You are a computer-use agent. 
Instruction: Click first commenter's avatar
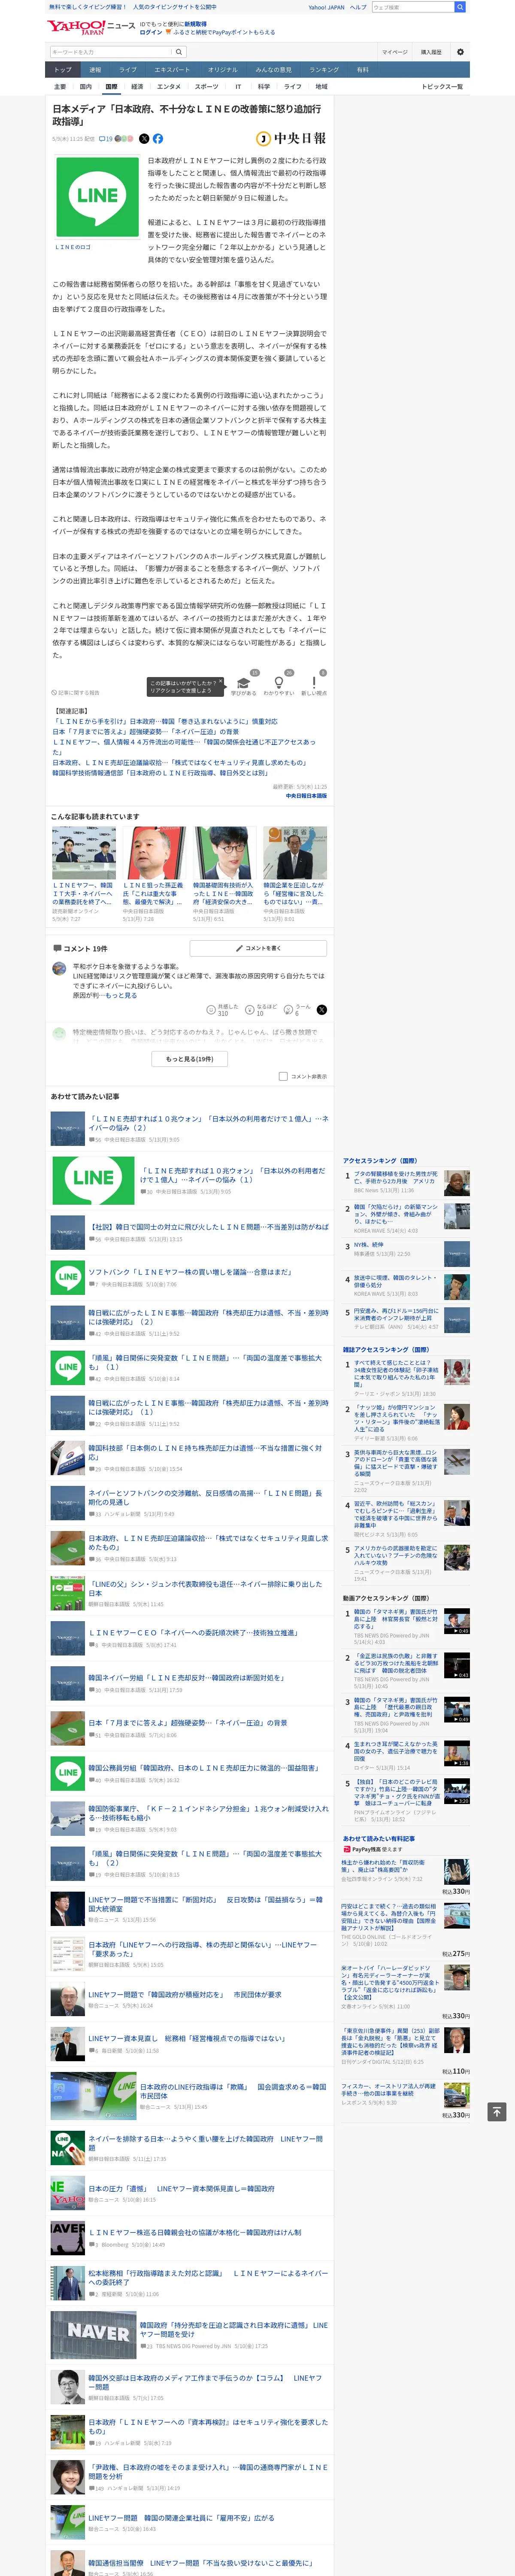point(59,969)
